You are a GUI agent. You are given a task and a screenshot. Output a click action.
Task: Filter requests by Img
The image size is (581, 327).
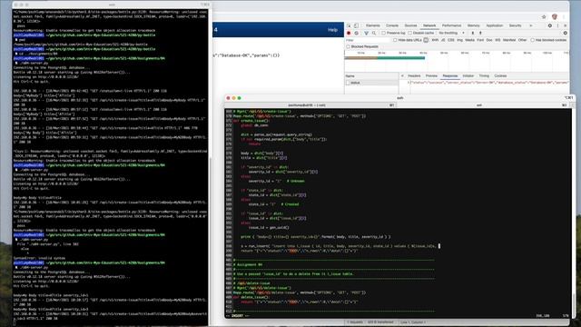pos(460,40)
